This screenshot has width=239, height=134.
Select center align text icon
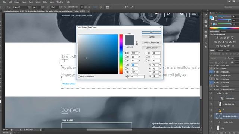point(86,7)
